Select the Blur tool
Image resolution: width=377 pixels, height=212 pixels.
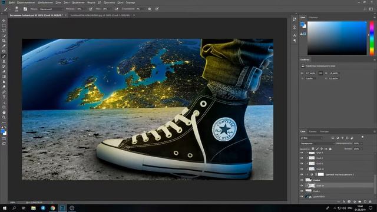4,82
